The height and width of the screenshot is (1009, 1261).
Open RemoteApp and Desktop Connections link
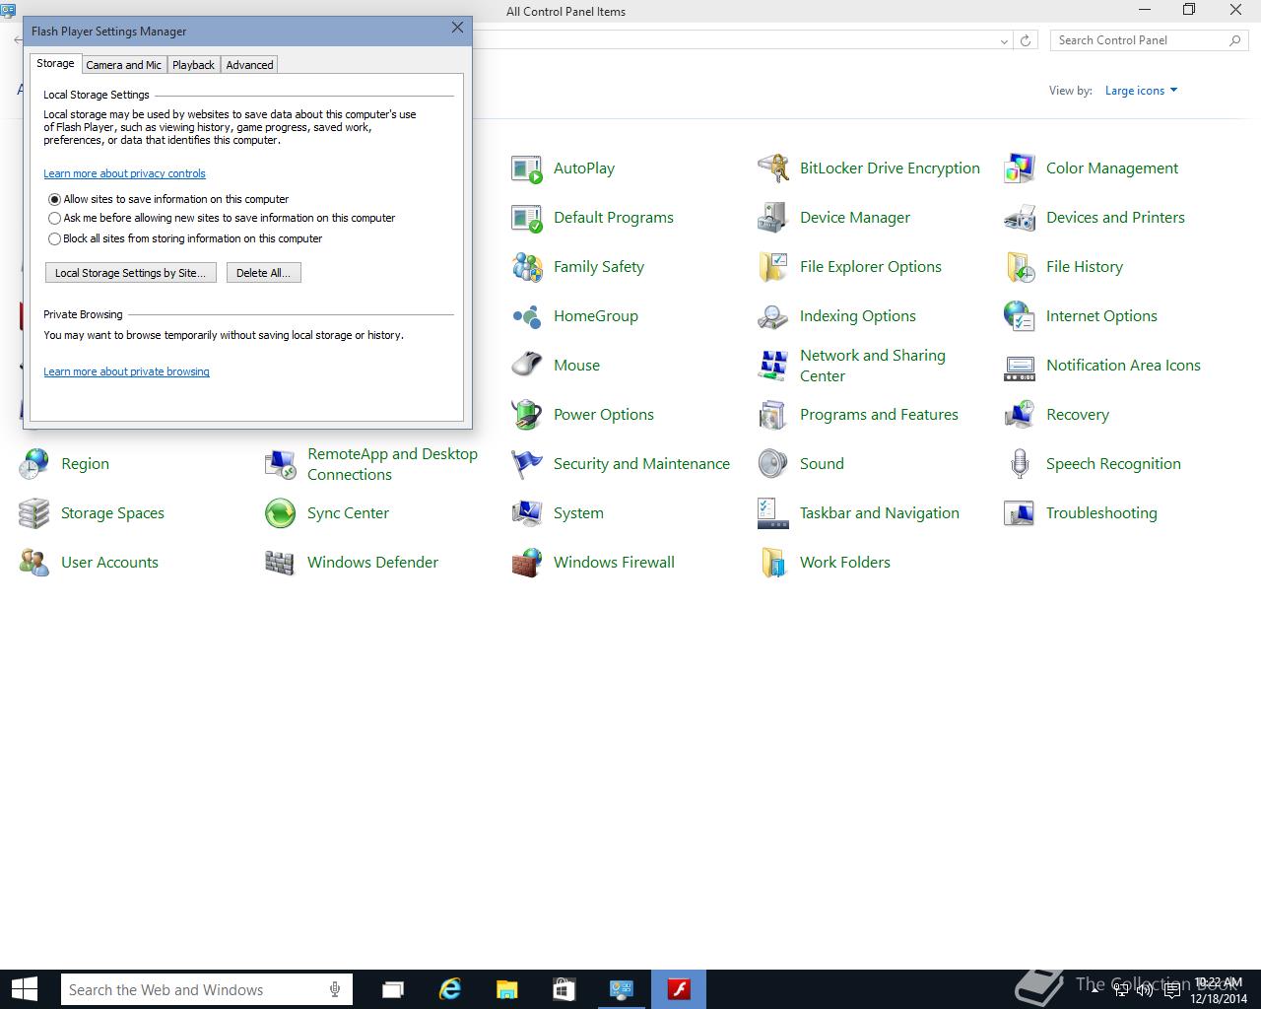coord(392,464)
